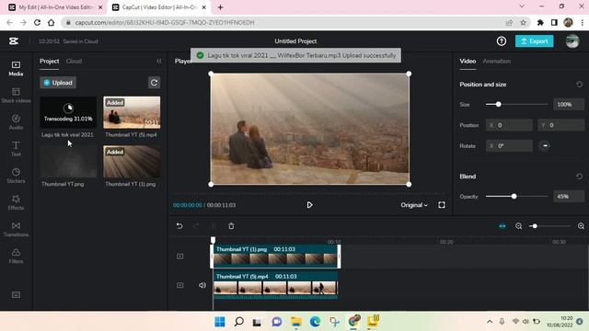Open the Filters panel

[x=16, y=257]
